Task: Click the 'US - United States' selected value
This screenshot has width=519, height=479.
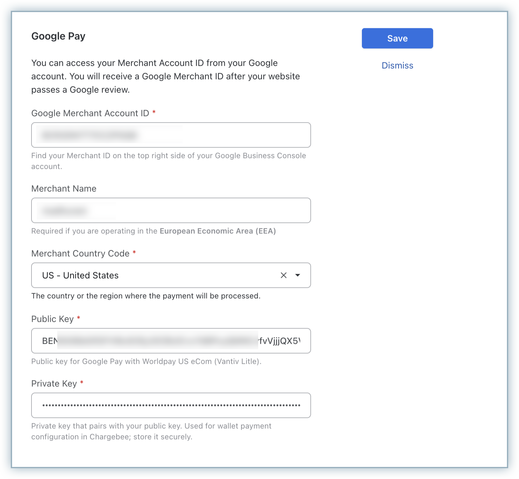Action: point(80,275)
